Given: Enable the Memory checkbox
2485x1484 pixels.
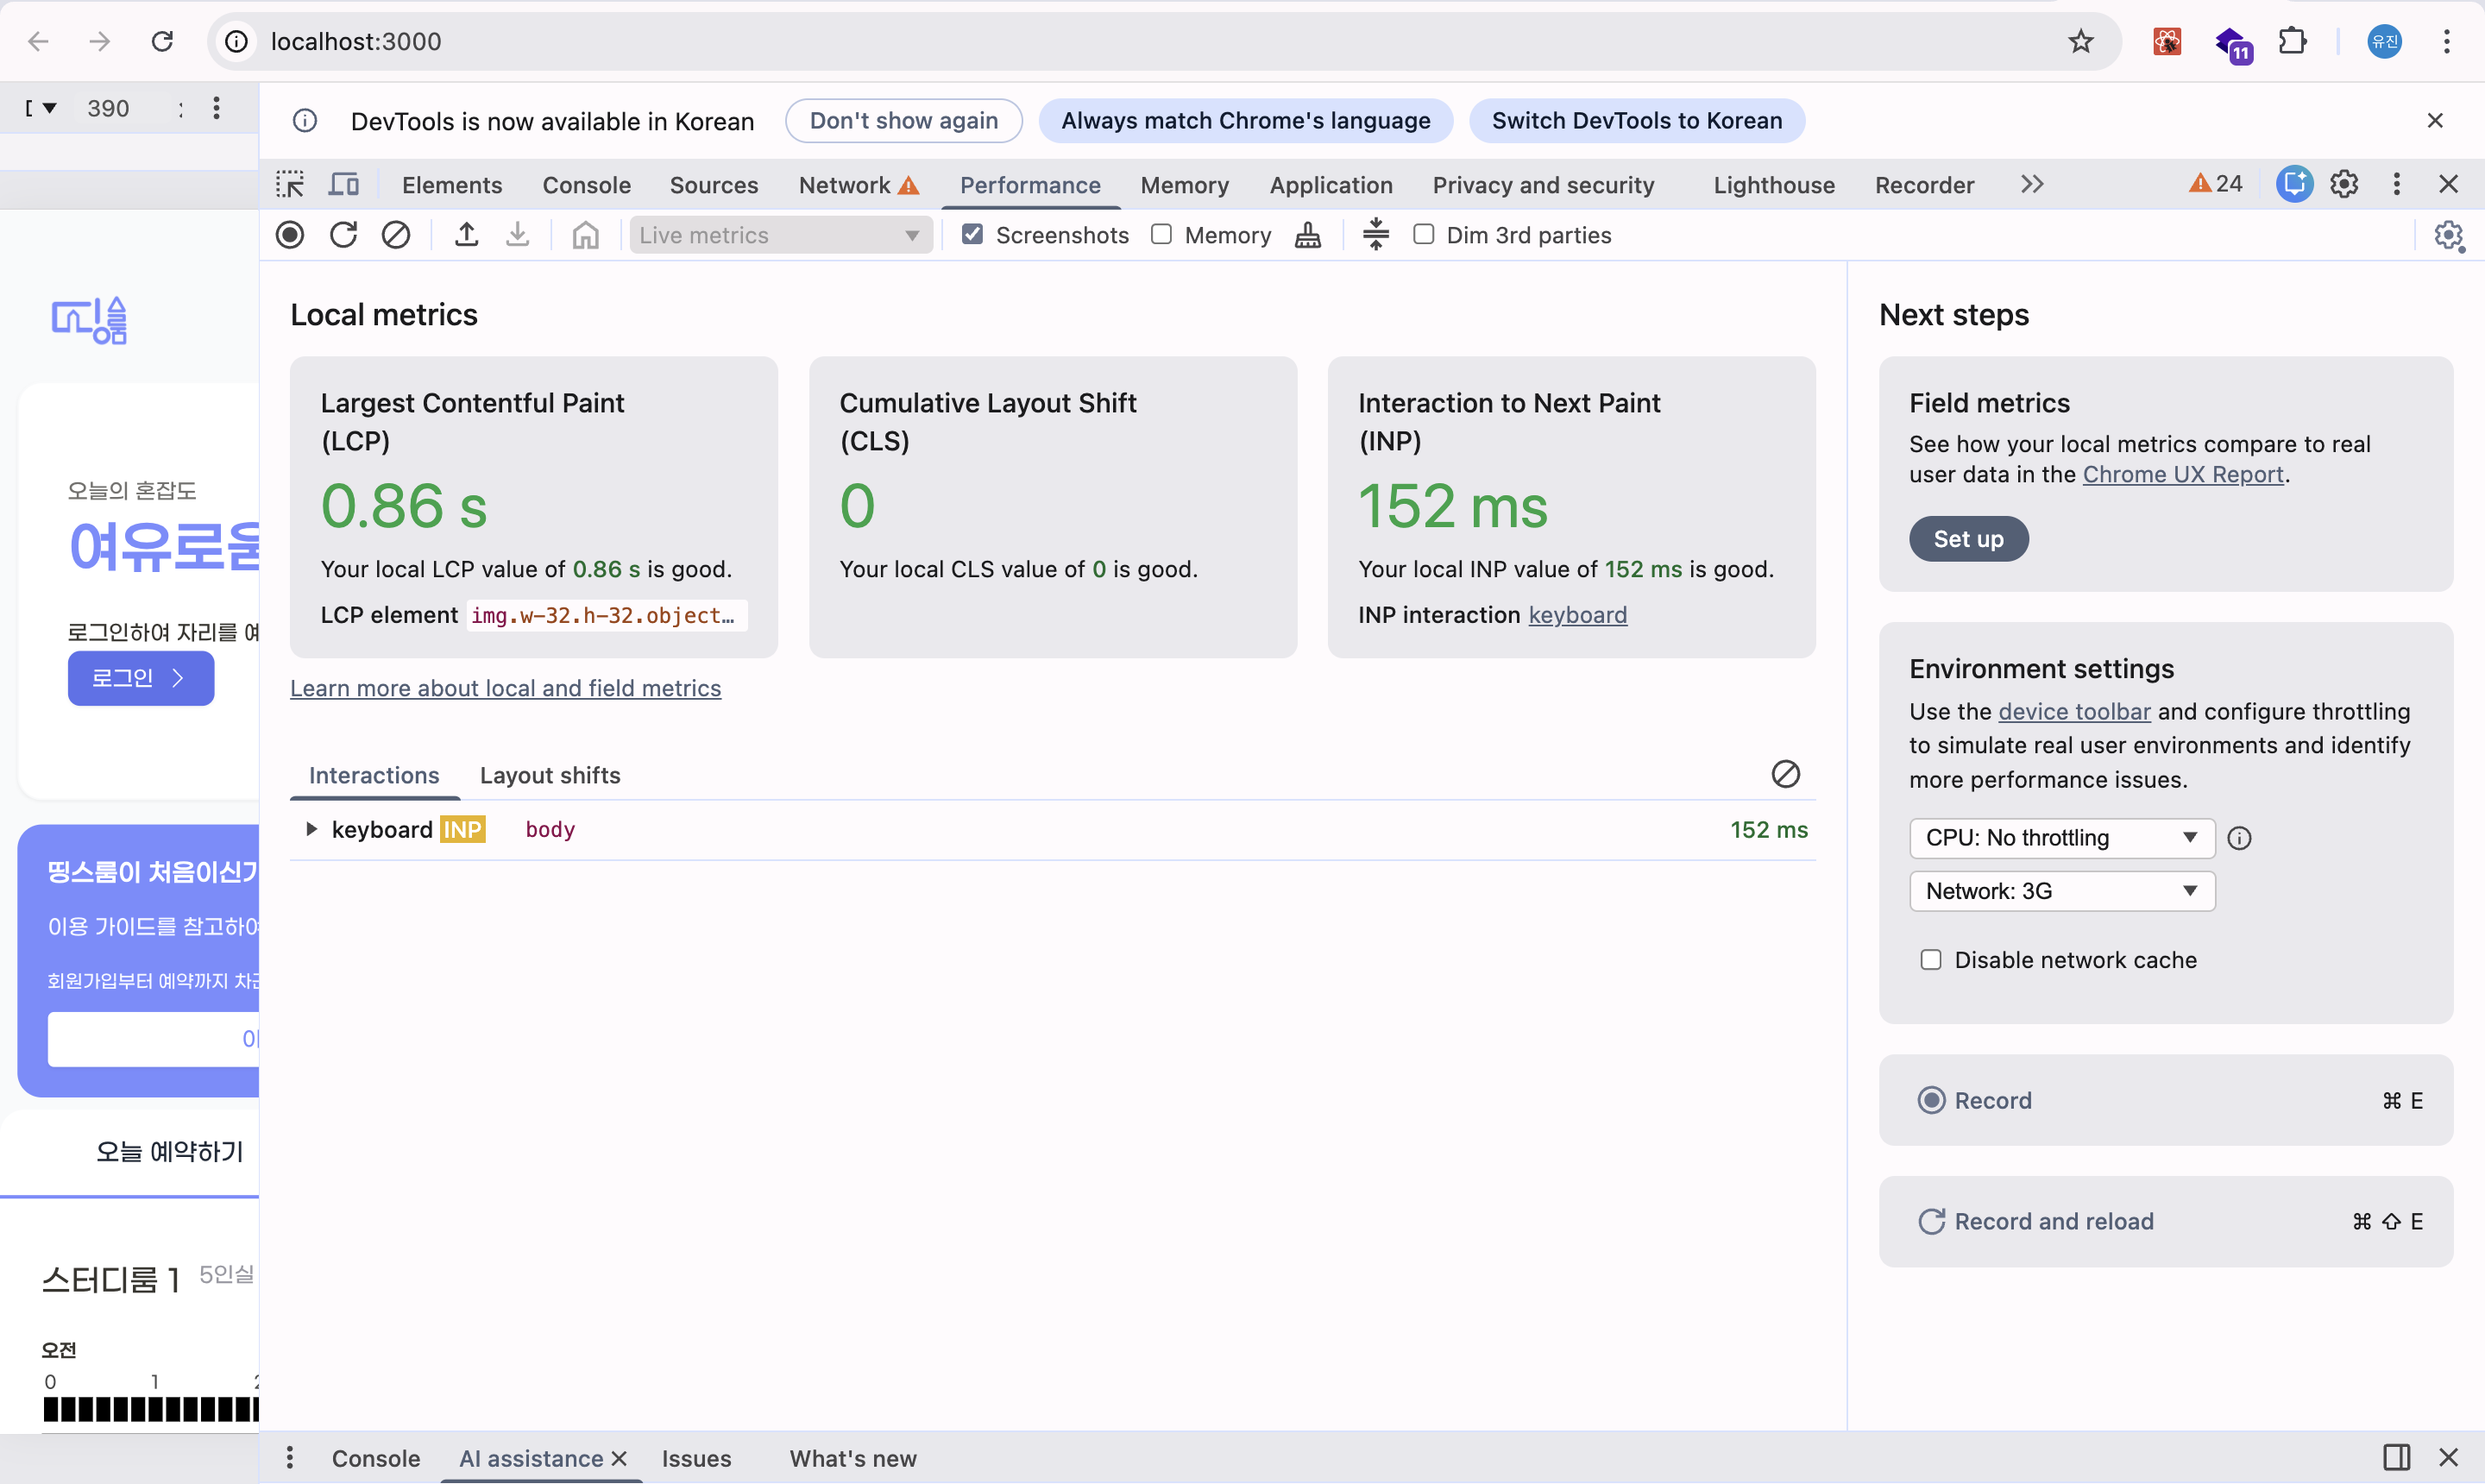Looking at the screenshot, I should pos(1161,235).
